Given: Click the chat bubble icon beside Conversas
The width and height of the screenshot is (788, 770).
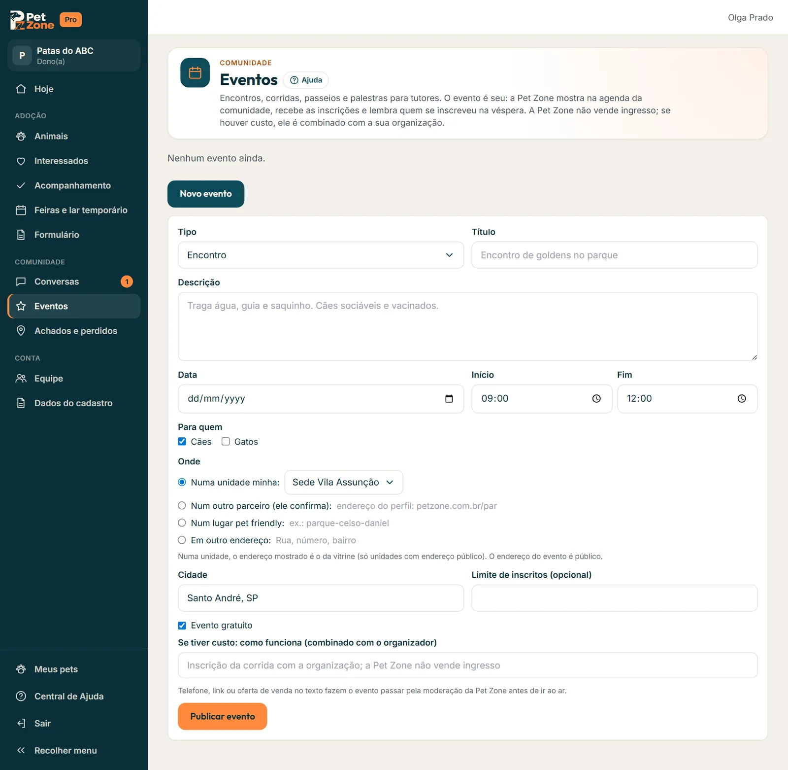Looking at the screenshot, I should (21, 281).
